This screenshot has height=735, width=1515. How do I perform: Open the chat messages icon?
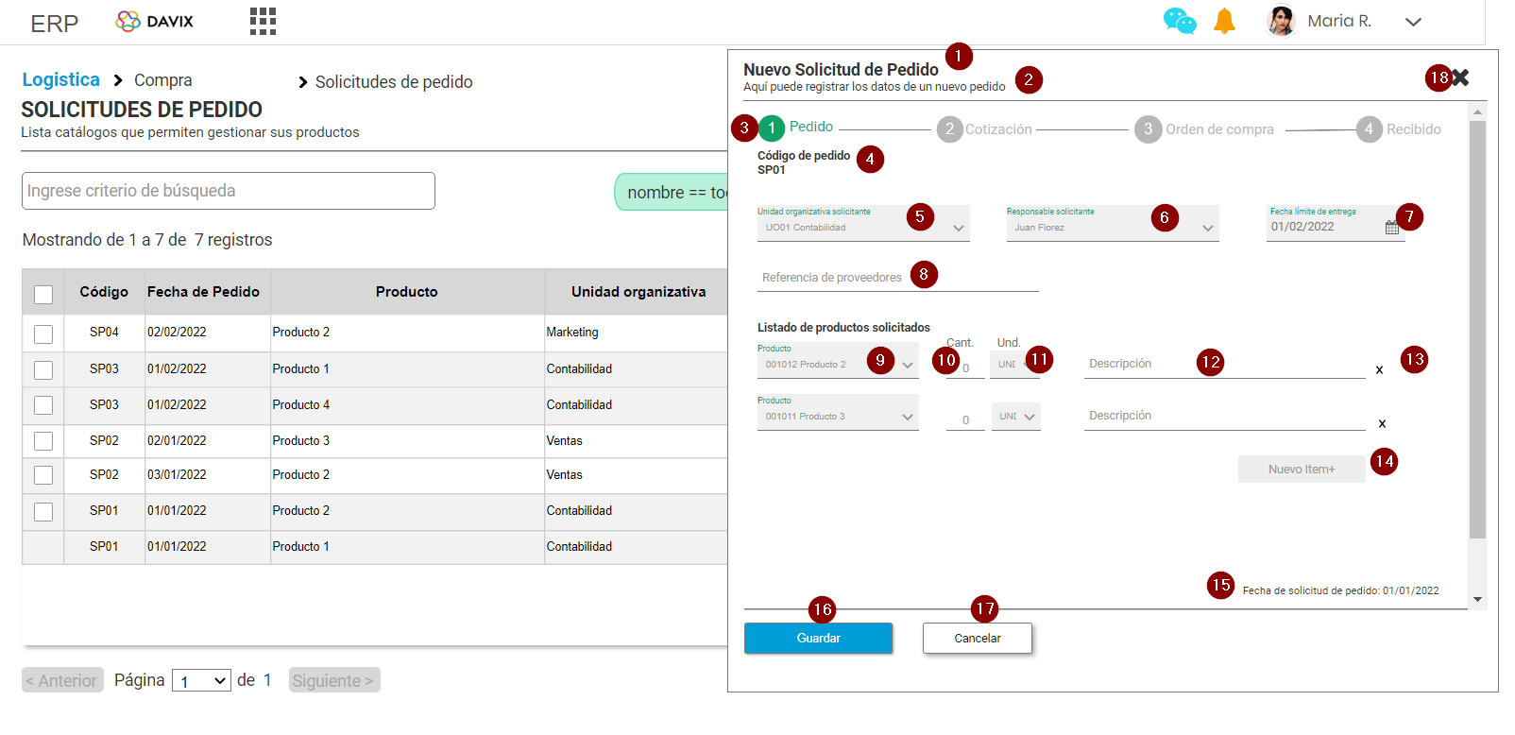coord(1179,21)
